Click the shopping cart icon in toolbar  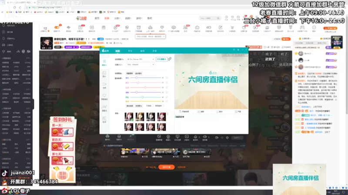[232, 28]
